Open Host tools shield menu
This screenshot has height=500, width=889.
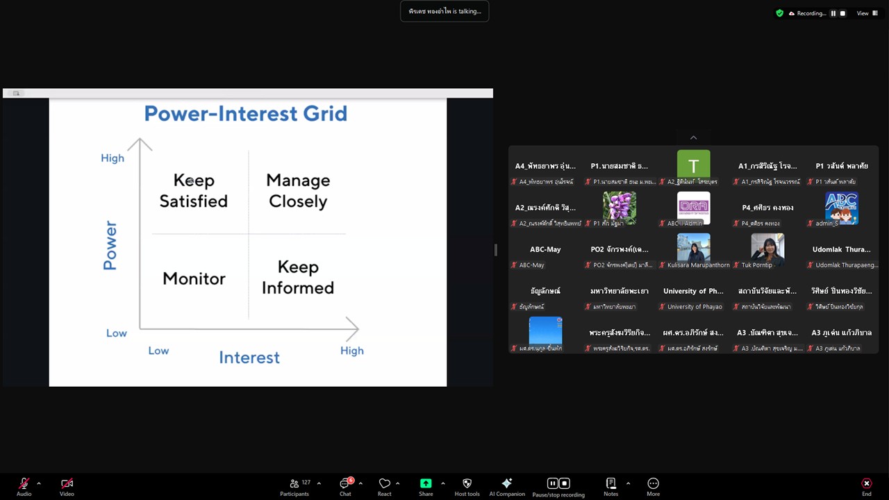[467, 486]
